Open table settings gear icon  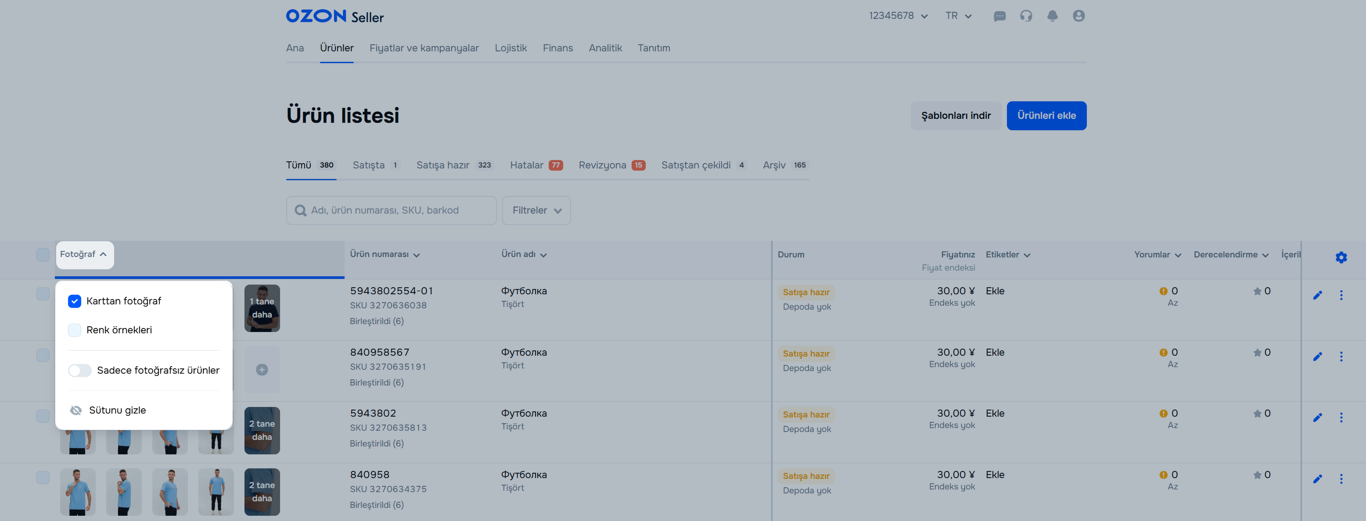tap(1341, 257)
